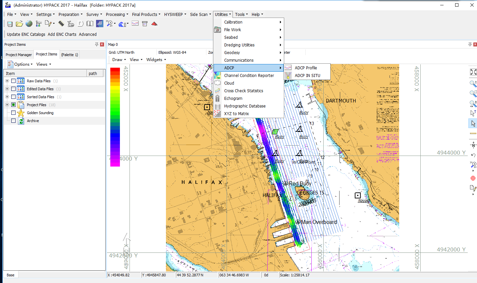
Task: Check the Edited Data Files checkbox
Action: pyautogui.click(x=13, y=89)
